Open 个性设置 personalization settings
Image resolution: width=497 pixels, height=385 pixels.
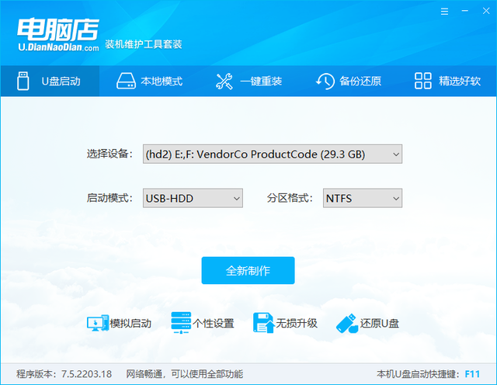pyautogui.click(x=203, y=323)
